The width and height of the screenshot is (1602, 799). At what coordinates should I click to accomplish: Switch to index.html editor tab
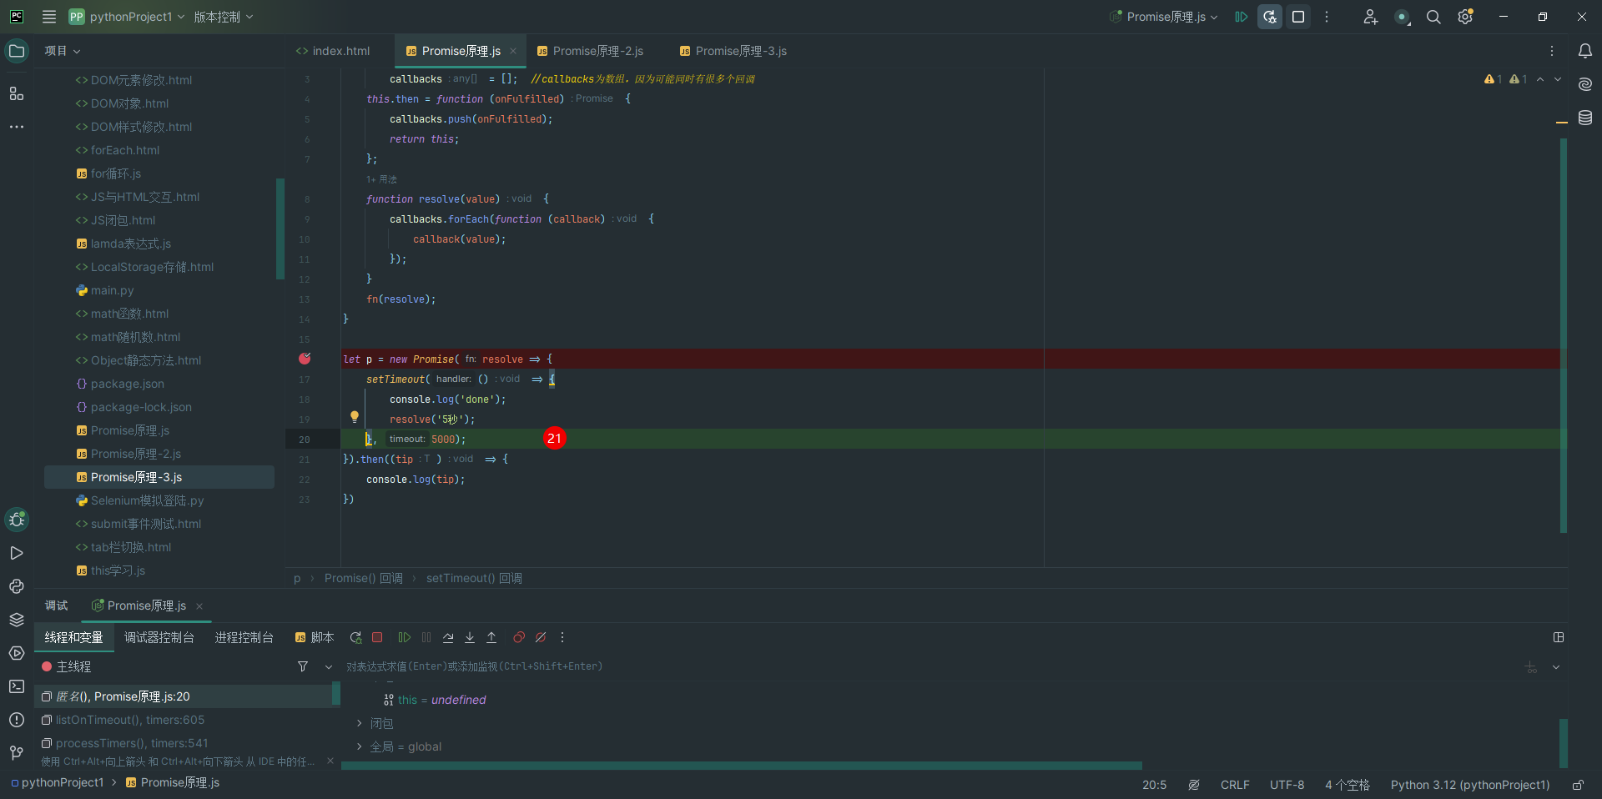click(332, 51)
